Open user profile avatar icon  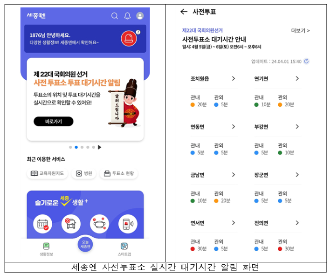pyautogui.click(x=140, y=16)
